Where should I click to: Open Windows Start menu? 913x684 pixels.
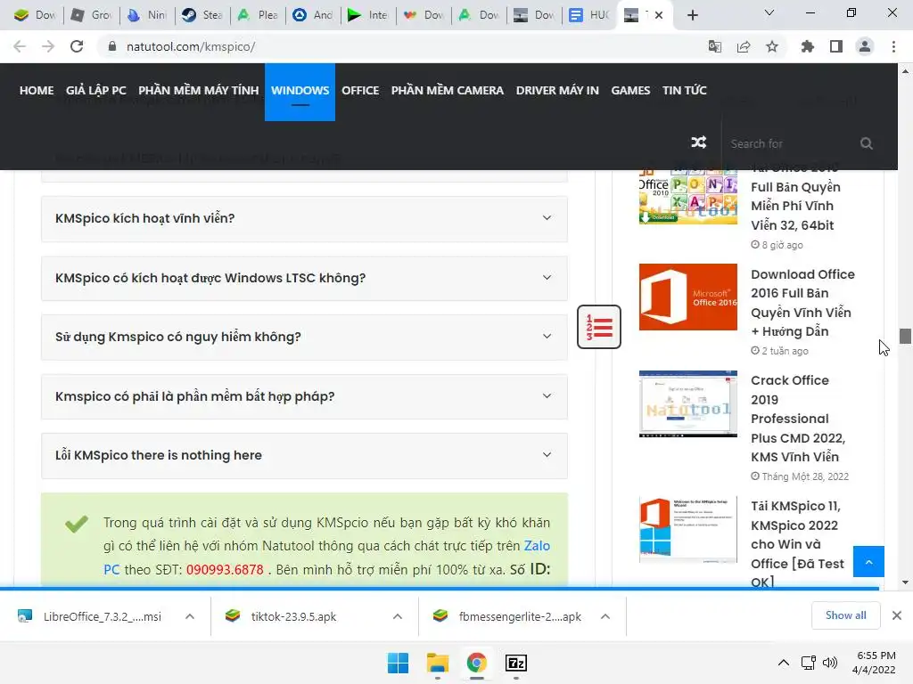click(399, 663)
